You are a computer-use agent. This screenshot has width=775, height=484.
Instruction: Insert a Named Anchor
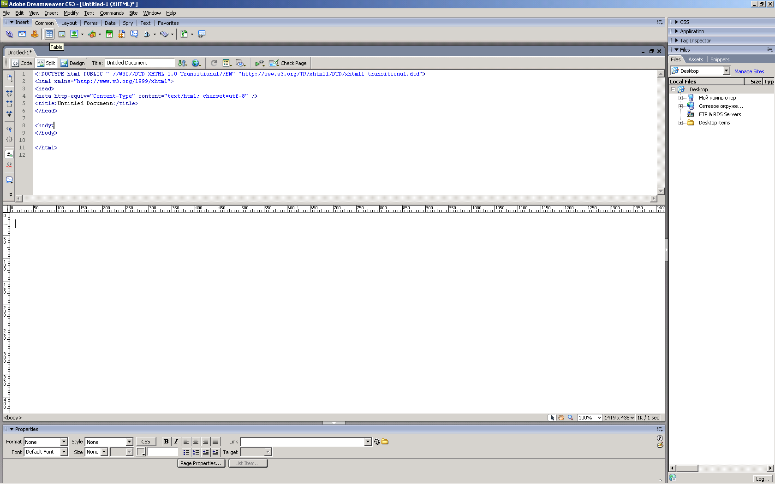tap(35, 34)
